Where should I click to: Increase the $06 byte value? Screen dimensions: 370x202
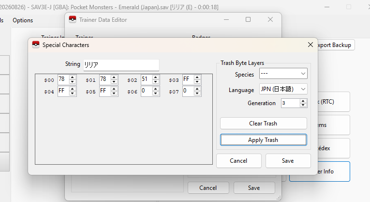(156, 89)
